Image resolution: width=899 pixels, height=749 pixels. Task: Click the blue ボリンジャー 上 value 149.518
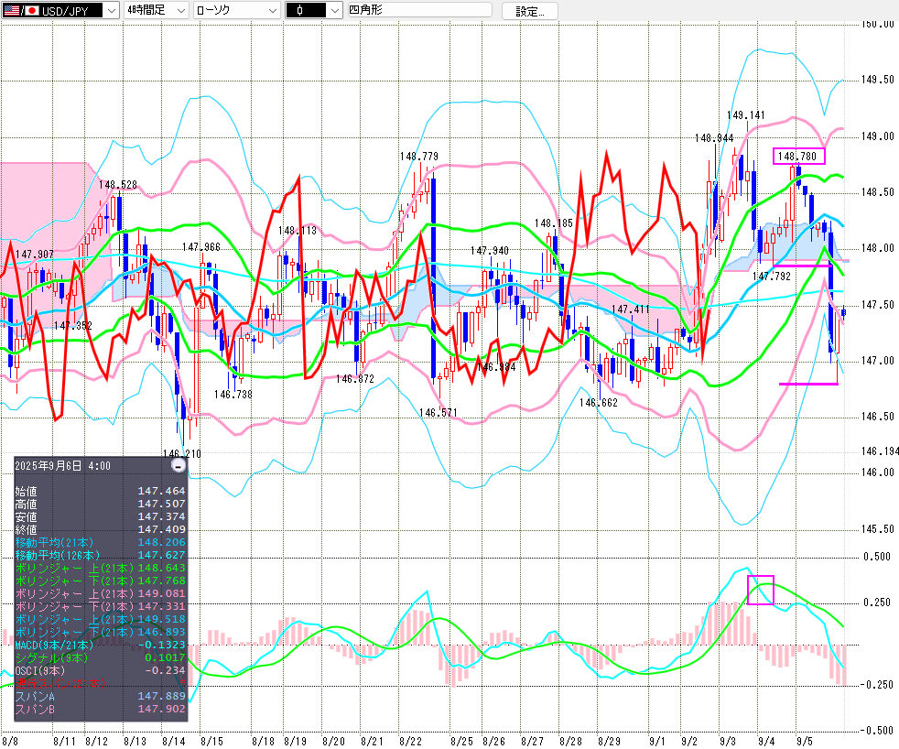click(x=161, y=619)
